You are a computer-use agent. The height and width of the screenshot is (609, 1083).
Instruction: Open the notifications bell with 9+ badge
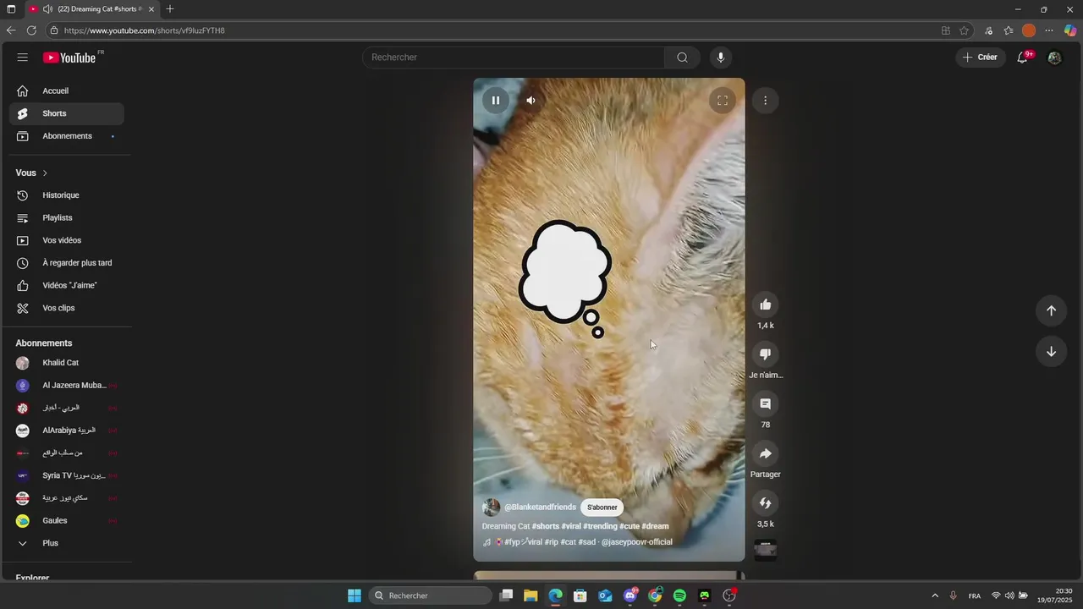point(1023,58)
